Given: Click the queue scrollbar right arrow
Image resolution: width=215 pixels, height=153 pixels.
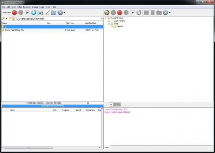Looking at the screenshot, I should pyautogui.click(x=100, y=147).
